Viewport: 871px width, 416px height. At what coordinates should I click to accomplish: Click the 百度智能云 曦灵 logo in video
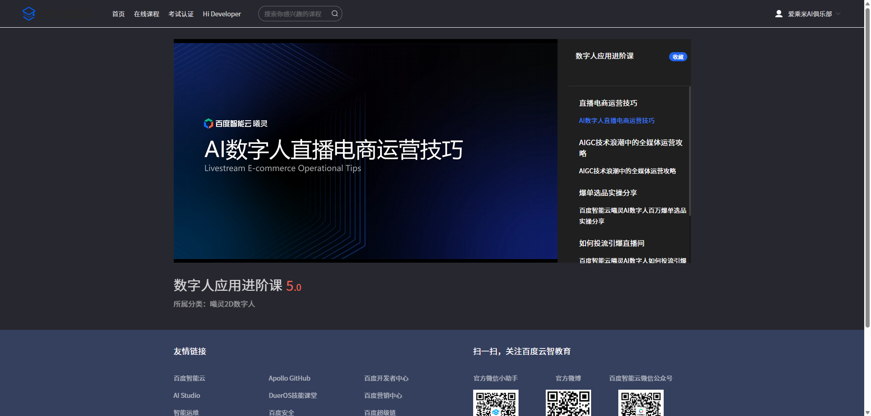pyautogui.click(x=235, y=123)
